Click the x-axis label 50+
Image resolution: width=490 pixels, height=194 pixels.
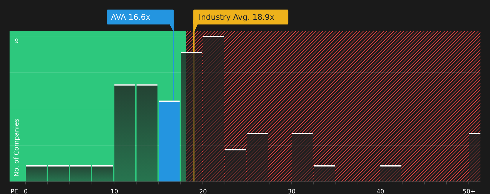[469, 191]
